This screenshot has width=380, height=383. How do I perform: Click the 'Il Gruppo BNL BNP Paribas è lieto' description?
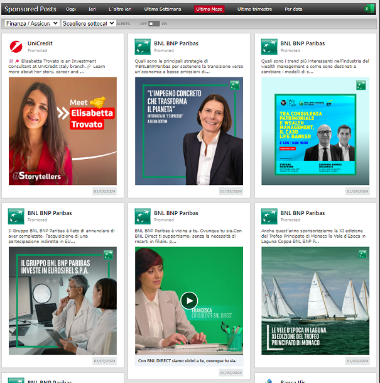coord(62,236)
